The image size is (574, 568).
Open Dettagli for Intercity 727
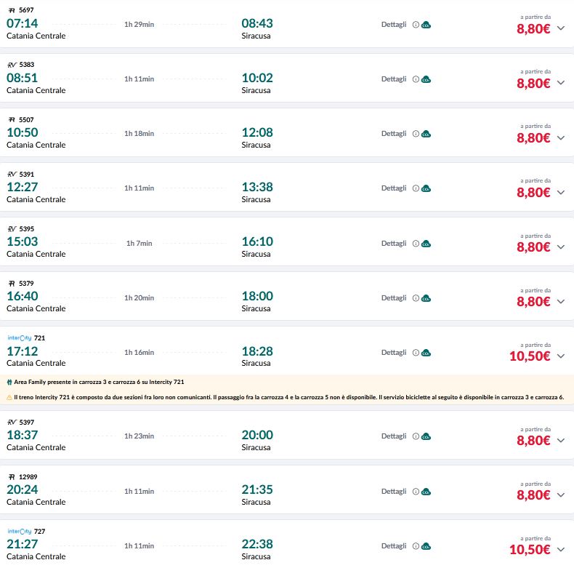click(394, 546)
